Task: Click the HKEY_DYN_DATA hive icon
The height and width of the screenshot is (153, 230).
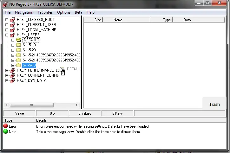Action: (13, 80)
